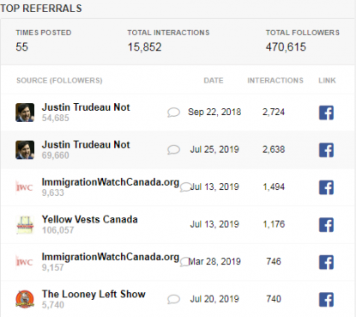The height and width of the screenshot is (317, 356).
Task: Sort by Date column header
Action: [214, 81]
